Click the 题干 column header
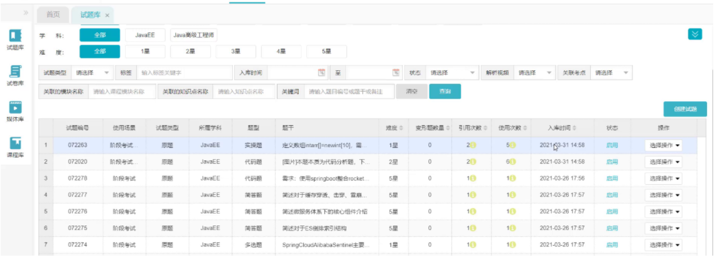This screenshot has height=260, width=722. click(x=327, y=128)
